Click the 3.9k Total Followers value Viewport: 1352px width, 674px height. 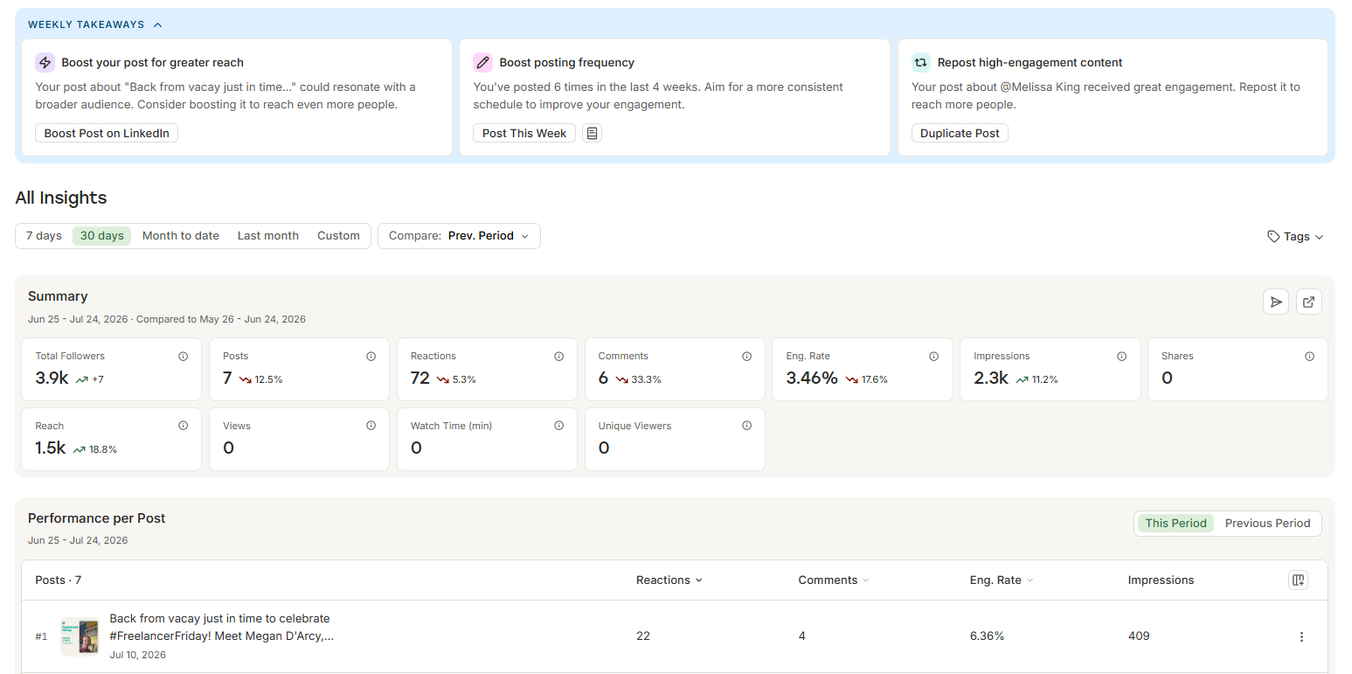pyautogui.click(x=52, y=379)
